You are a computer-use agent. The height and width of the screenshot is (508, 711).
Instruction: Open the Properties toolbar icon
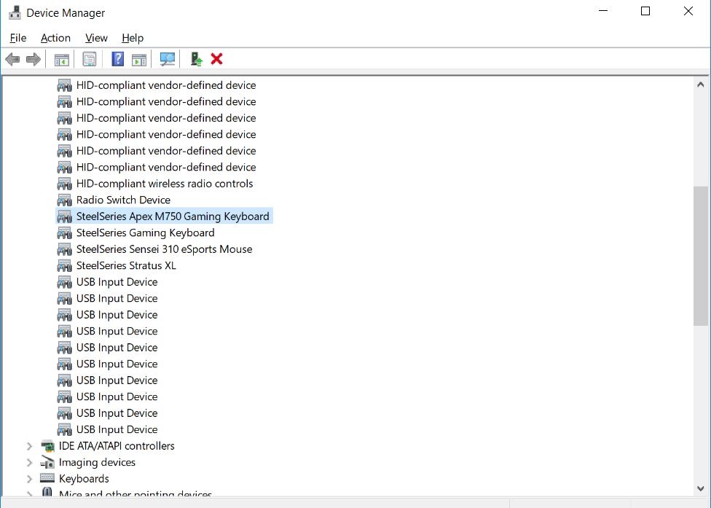point(90,59)
